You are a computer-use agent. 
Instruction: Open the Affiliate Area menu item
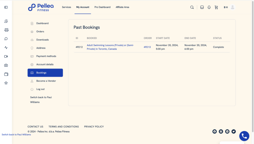click(122, 7)
